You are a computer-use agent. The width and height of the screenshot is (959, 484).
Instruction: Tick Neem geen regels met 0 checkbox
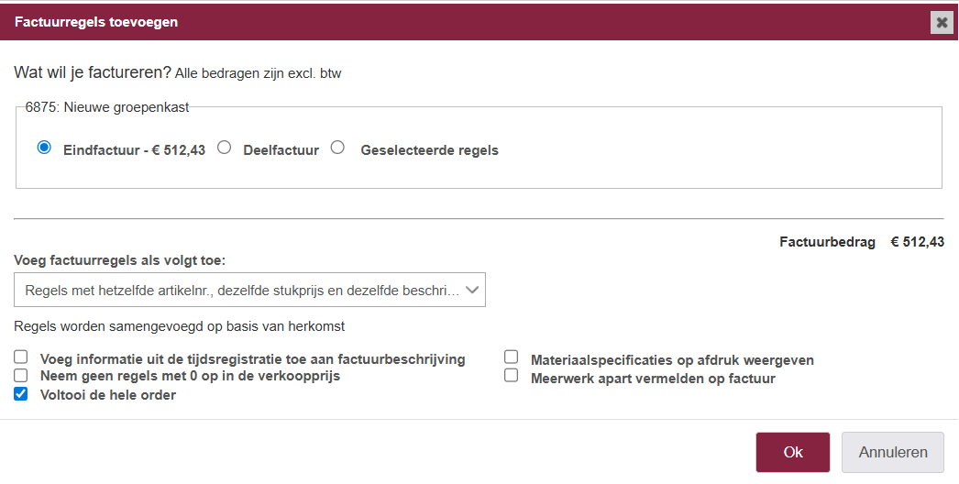coord(21,376)
